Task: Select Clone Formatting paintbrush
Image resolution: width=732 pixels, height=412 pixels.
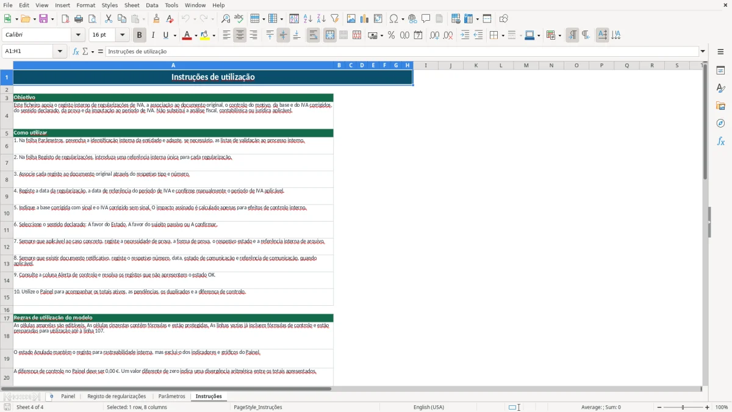Action: coord(156,19)
